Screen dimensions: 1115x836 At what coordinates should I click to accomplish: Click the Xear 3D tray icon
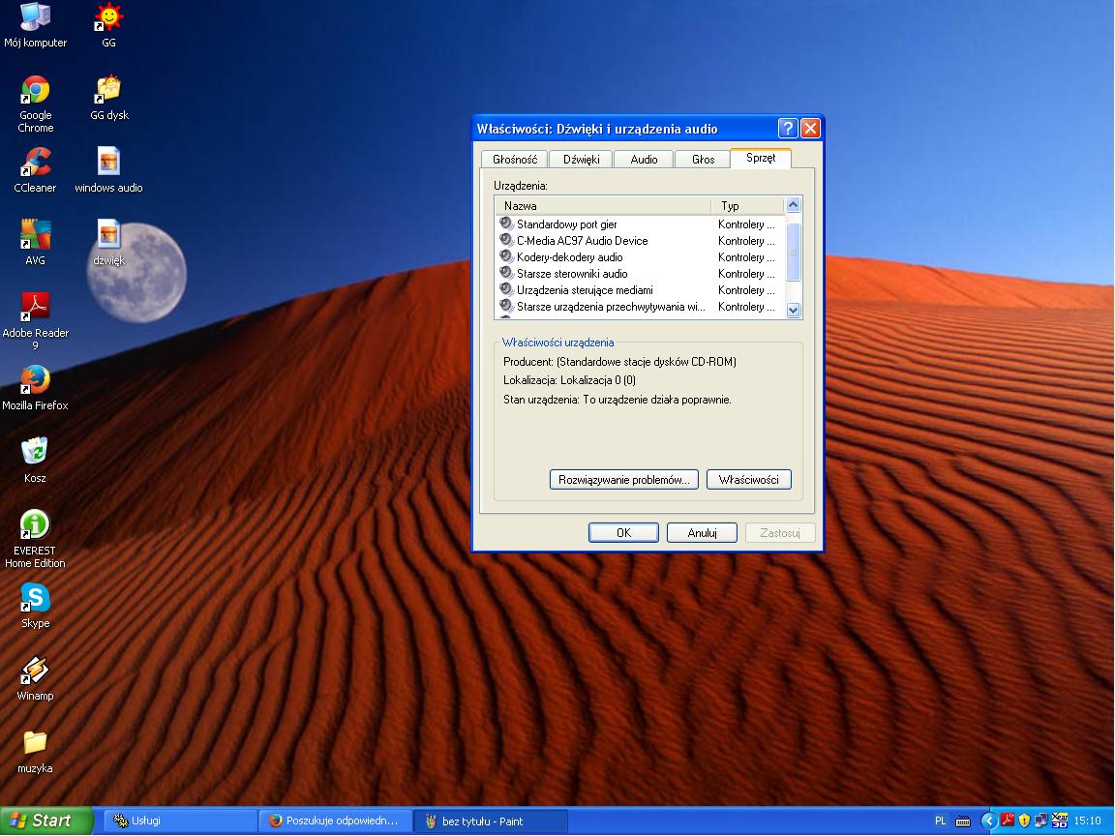(1060, 821)
